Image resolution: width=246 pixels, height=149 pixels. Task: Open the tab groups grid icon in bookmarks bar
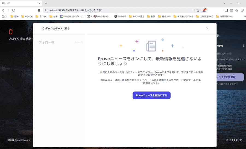click(4, 16)
